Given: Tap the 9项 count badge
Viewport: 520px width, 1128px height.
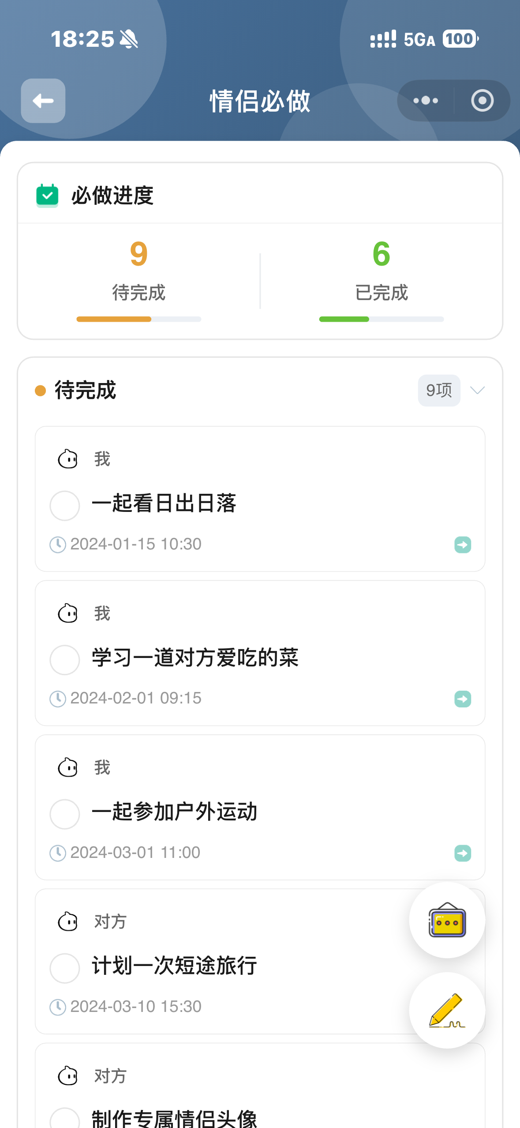Looking at the screenshot, I should click(x=439, y=390).
